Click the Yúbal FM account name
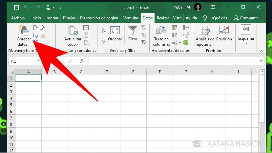Viewport: 272px width, 153px height. coord(182,7)
